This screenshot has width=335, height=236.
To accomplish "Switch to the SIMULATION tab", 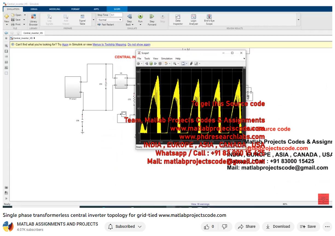I will click(13, 9).
